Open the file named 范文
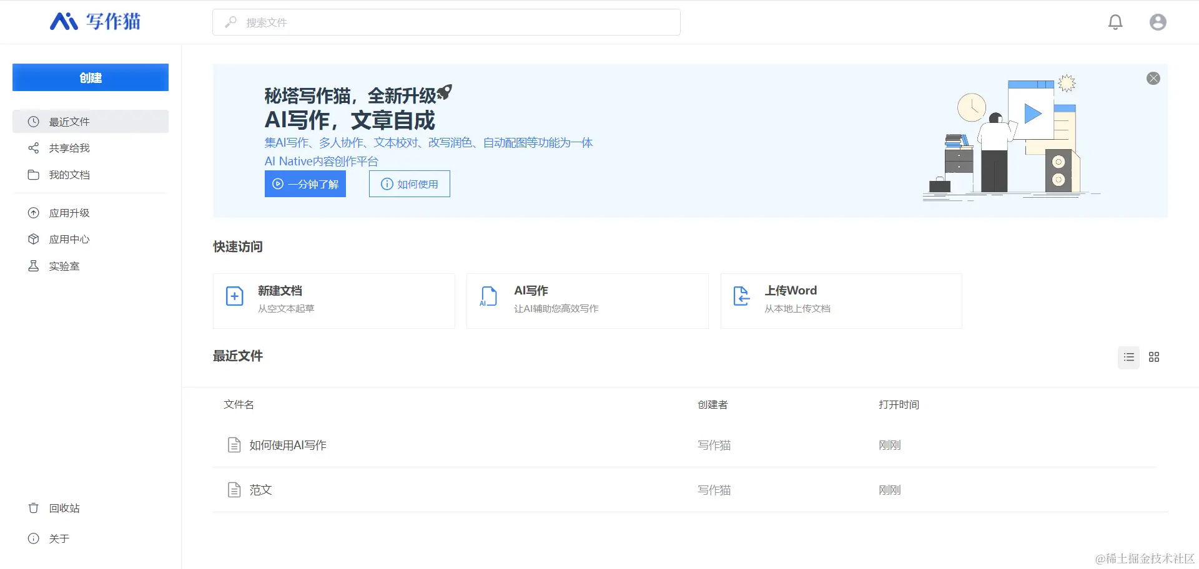The width and height of the screenshot is (1199, 569). point(260,490)
